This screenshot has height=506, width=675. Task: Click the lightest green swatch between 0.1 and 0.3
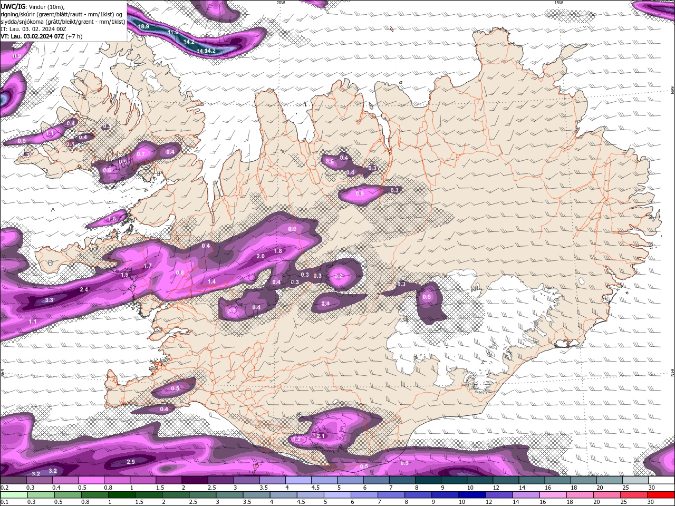coord(14,495)
